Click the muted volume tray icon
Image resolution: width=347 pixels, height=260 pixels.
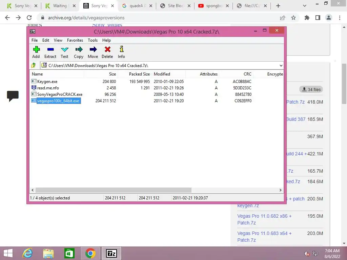(307, 254)
